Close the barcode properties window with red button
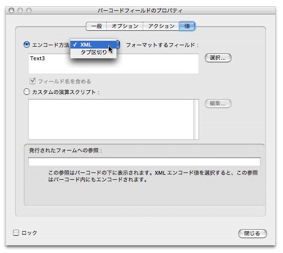Screen dimensions: 283x253 11,11
